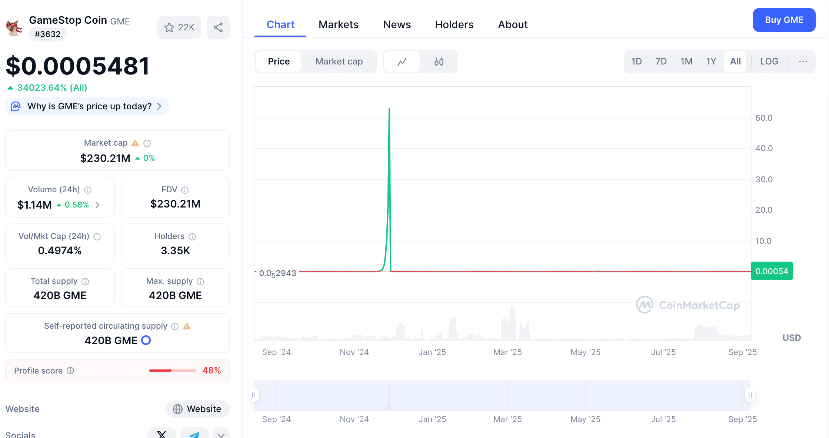Click the Buy GME button

click(x=784, y=20)
